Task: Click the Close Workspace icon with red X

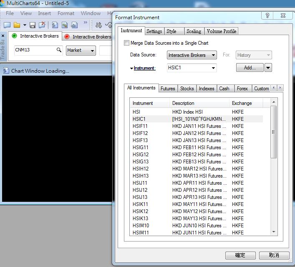Action: [42, 25]
